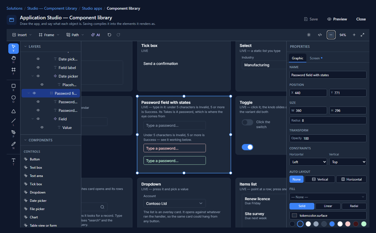This screenshot has height=233, width=376.
Task: Click the Name input field
Action: coord(328,75)
